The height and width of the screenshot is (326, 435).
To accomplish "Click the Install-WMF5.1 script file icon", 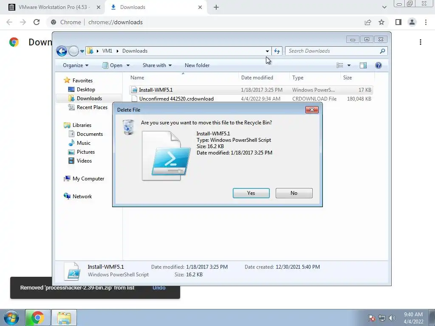I will (x=134, y=90).
